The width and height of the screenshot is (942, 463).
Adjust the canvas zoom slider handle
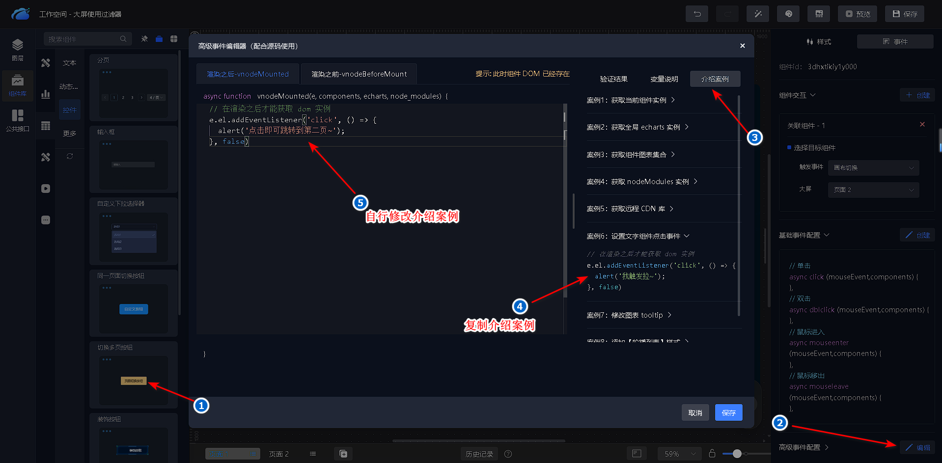737,454
